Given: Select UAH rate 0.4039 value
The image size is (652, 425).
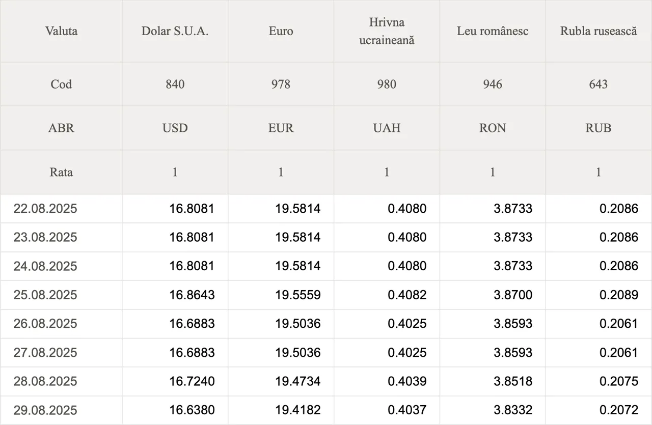Looking at the screenshot, I should [x=407, y=381].
